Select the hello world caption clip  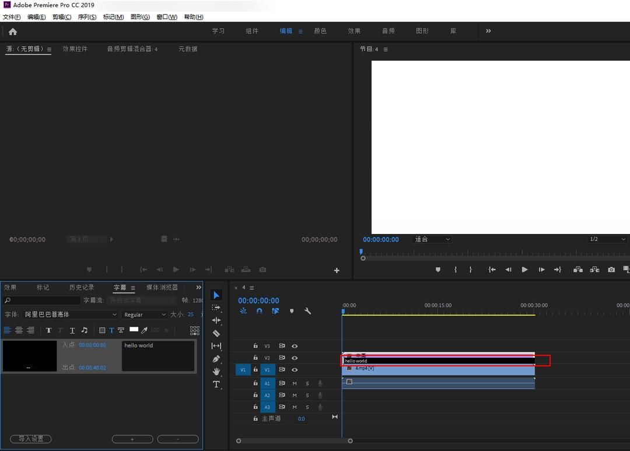[438, 361]
